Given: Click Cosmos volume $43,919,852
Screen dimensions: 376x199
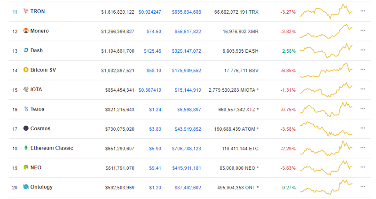Looking at the screenshot, I should tap(188, 129).
